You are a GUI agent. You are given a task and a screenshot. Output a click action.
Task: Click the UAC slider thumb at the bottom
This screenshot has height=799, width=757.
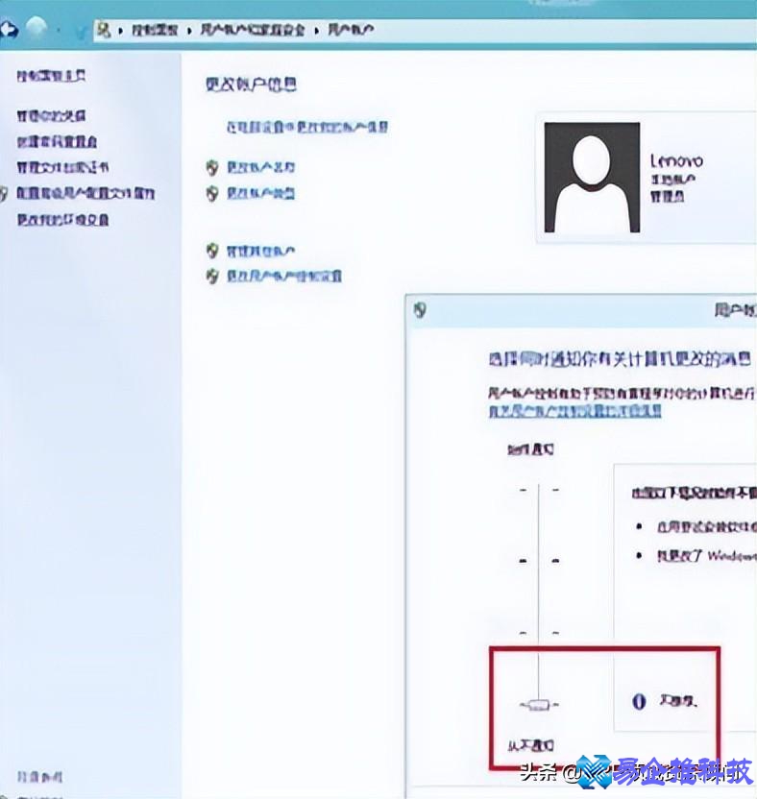[538, 705]
